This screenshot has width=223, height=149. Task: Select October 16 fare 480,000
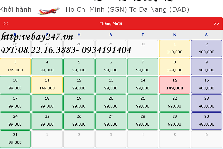[x=206, y=84]
